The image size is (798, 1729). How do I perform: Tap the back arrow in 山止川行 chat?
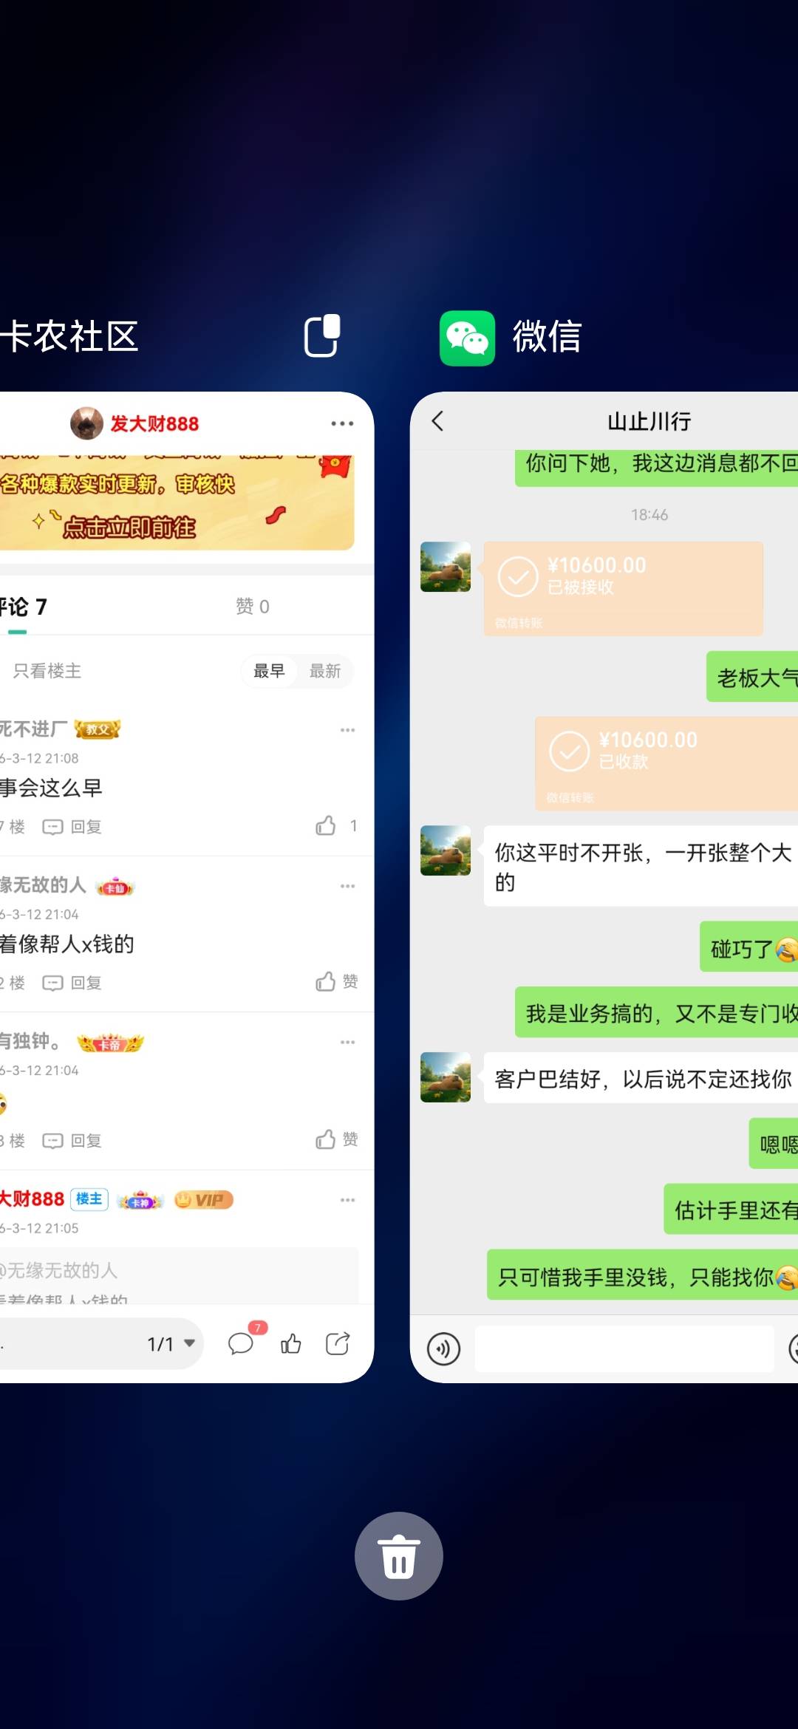click(437, 421)
